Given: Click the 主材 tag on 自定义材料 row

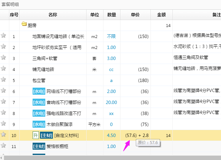Looking at the screenshot, I should pos(46,135).
